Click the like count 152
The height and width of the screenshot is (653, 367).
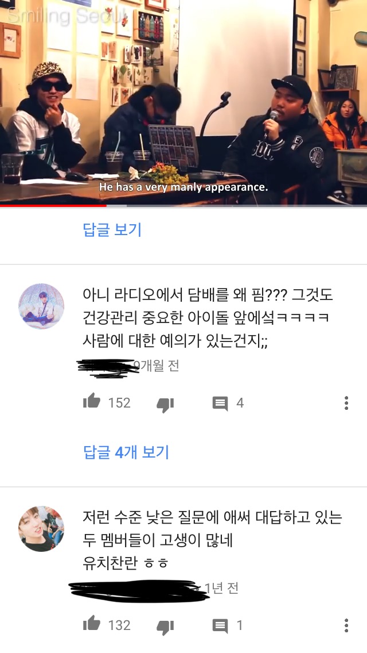coord(119,403)
